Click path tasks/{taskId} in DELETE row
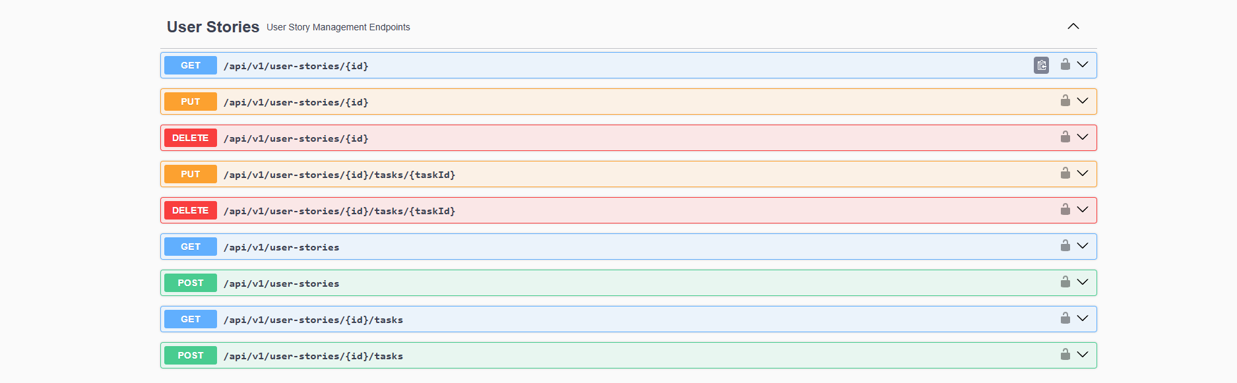The width and height of the screenshot is (1237, 383). tap(340, 211)
